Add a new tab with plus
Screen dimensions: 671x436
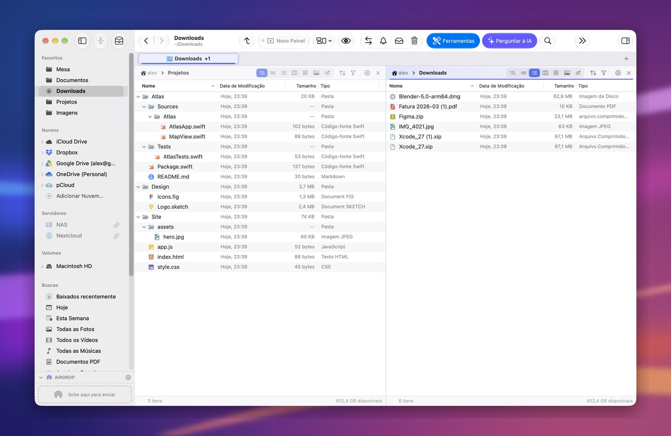click(x=626, y=59)
